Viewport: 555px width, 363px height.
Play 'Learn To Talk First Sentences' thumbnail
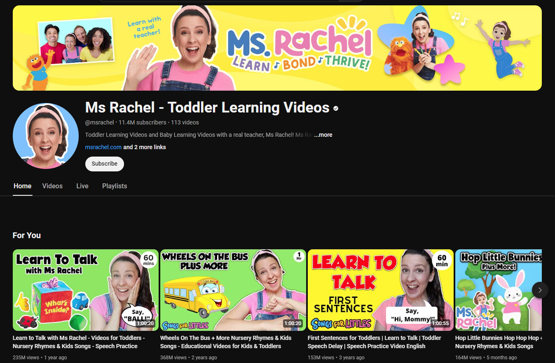click(x=381, y=290)
